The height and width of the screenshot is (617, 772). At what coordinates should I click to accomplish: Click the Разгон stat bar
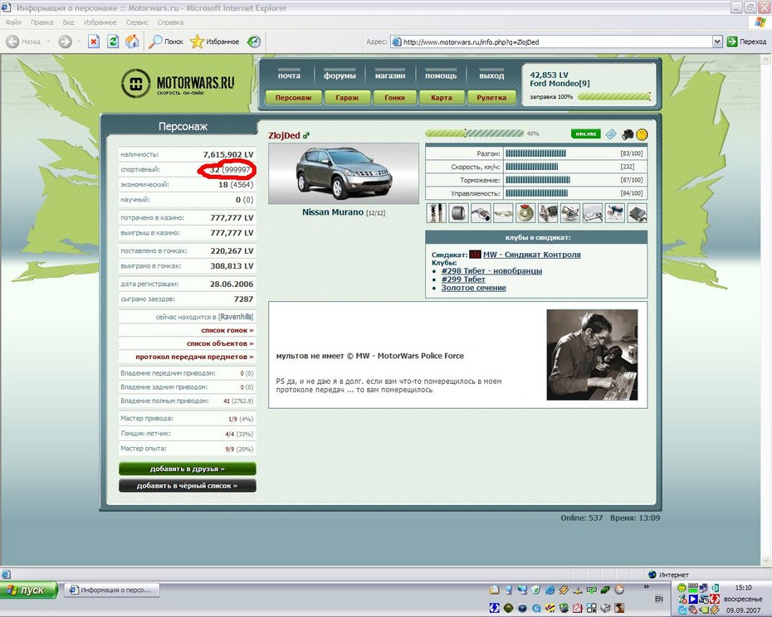(535, 153)
